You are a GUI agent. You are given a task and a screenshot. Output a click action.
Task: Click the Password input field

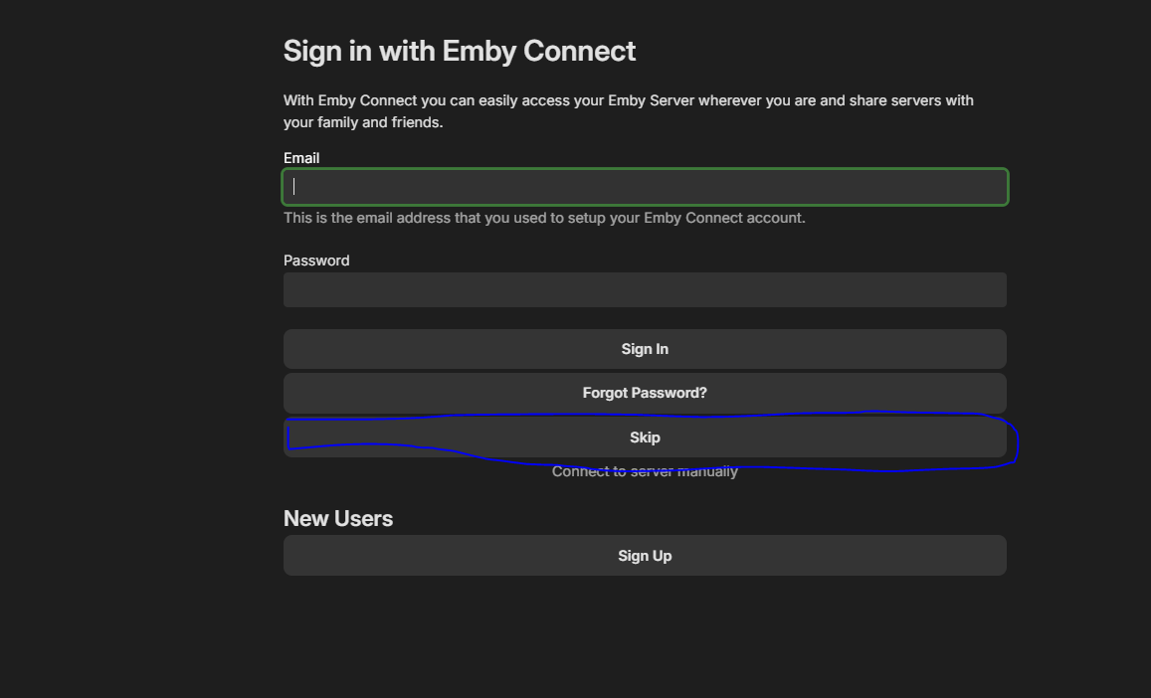click(645, 290)
